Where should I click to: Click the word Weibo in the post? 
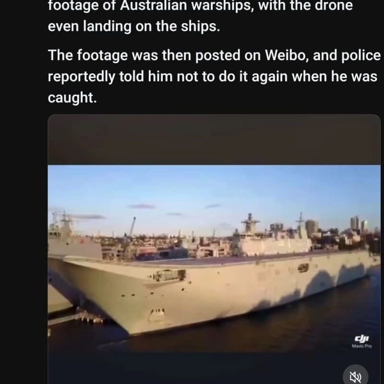tap(285, 55)
